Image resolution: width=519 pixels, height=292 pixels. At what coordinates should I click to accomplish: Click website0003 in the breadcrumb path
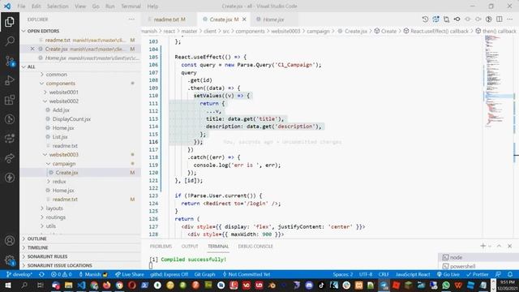point(285,31)
